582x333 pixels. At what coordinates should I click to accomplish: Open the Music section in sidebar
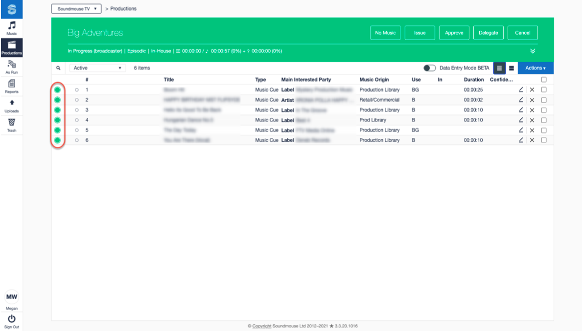coord(12,28)
